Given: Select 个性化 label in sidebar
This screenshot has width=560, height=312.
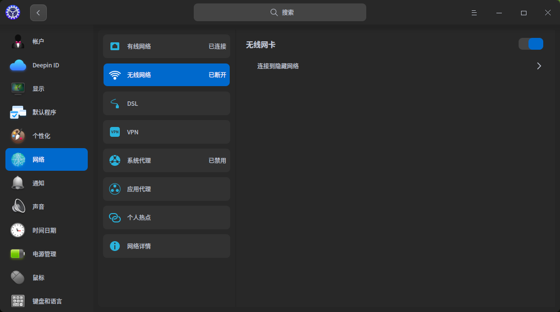Looking at the screenshot, I should pyautogui.click(x=41, y=136).
